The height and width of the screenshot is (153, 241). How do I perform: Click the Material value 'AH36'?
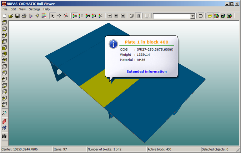tap(141, 60)
